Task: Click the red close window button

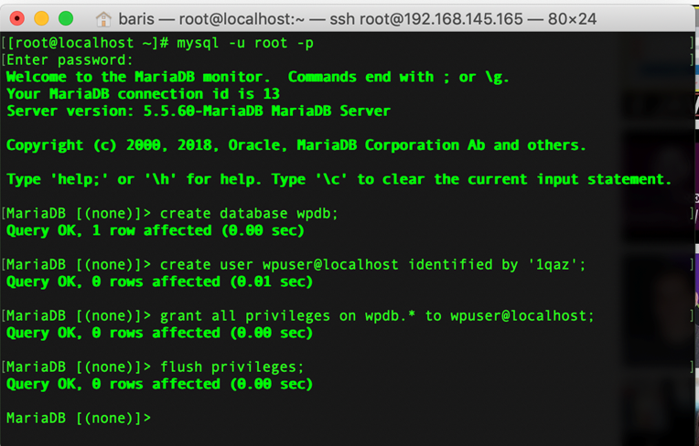Action: tap(17, 18)
